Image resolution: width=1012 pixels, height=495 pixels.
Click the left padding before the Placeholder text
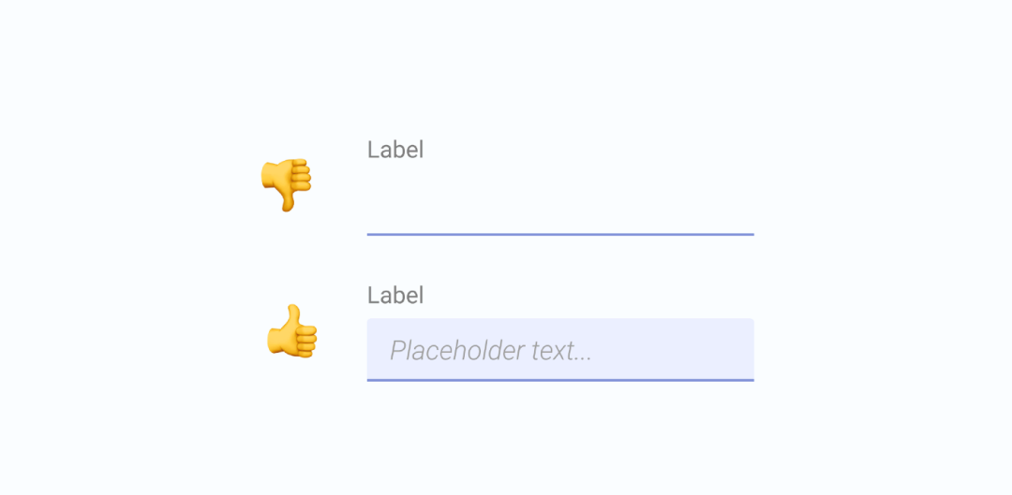tap(379, 349)
